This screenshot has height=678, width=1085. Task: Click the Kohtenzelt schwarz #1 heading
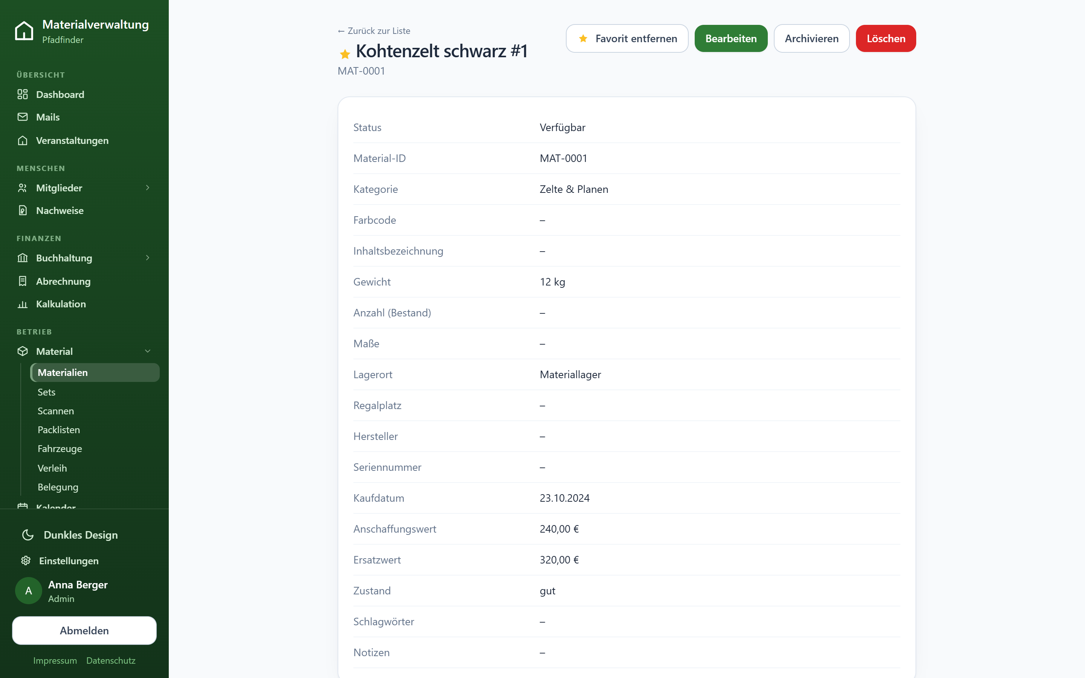pos(442,51)
